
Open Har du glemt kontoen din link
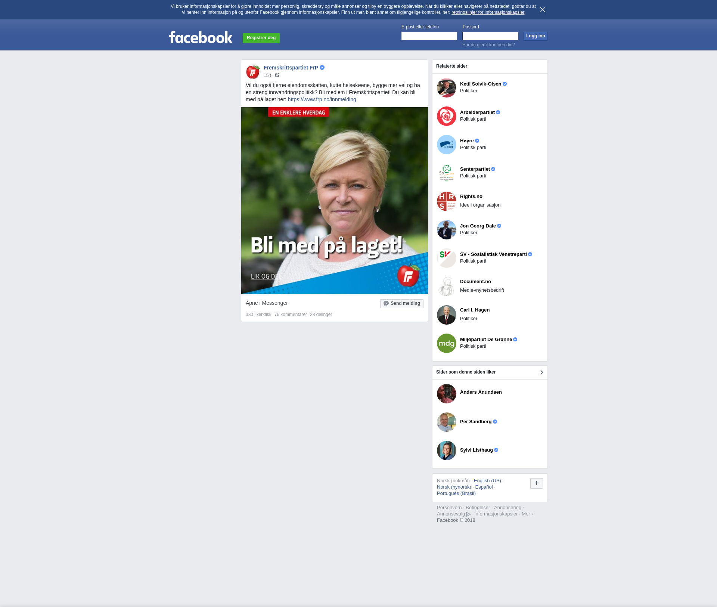coord(488,45)
